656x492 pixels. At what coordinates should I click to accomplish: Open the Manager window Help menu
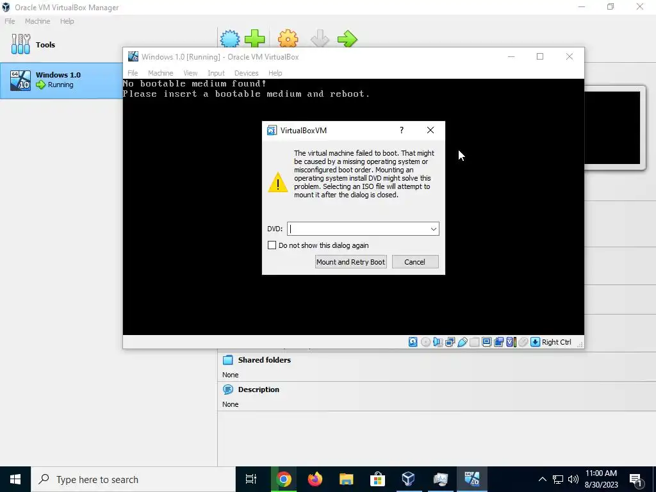(x=67, y=21)
